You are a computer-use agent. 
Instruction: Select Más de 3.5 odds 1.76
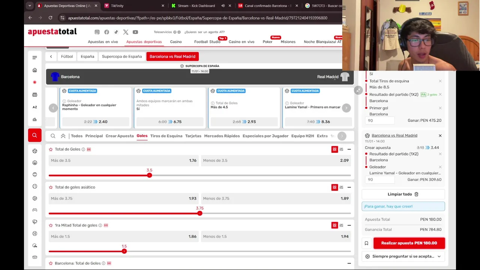coord(124,160)
